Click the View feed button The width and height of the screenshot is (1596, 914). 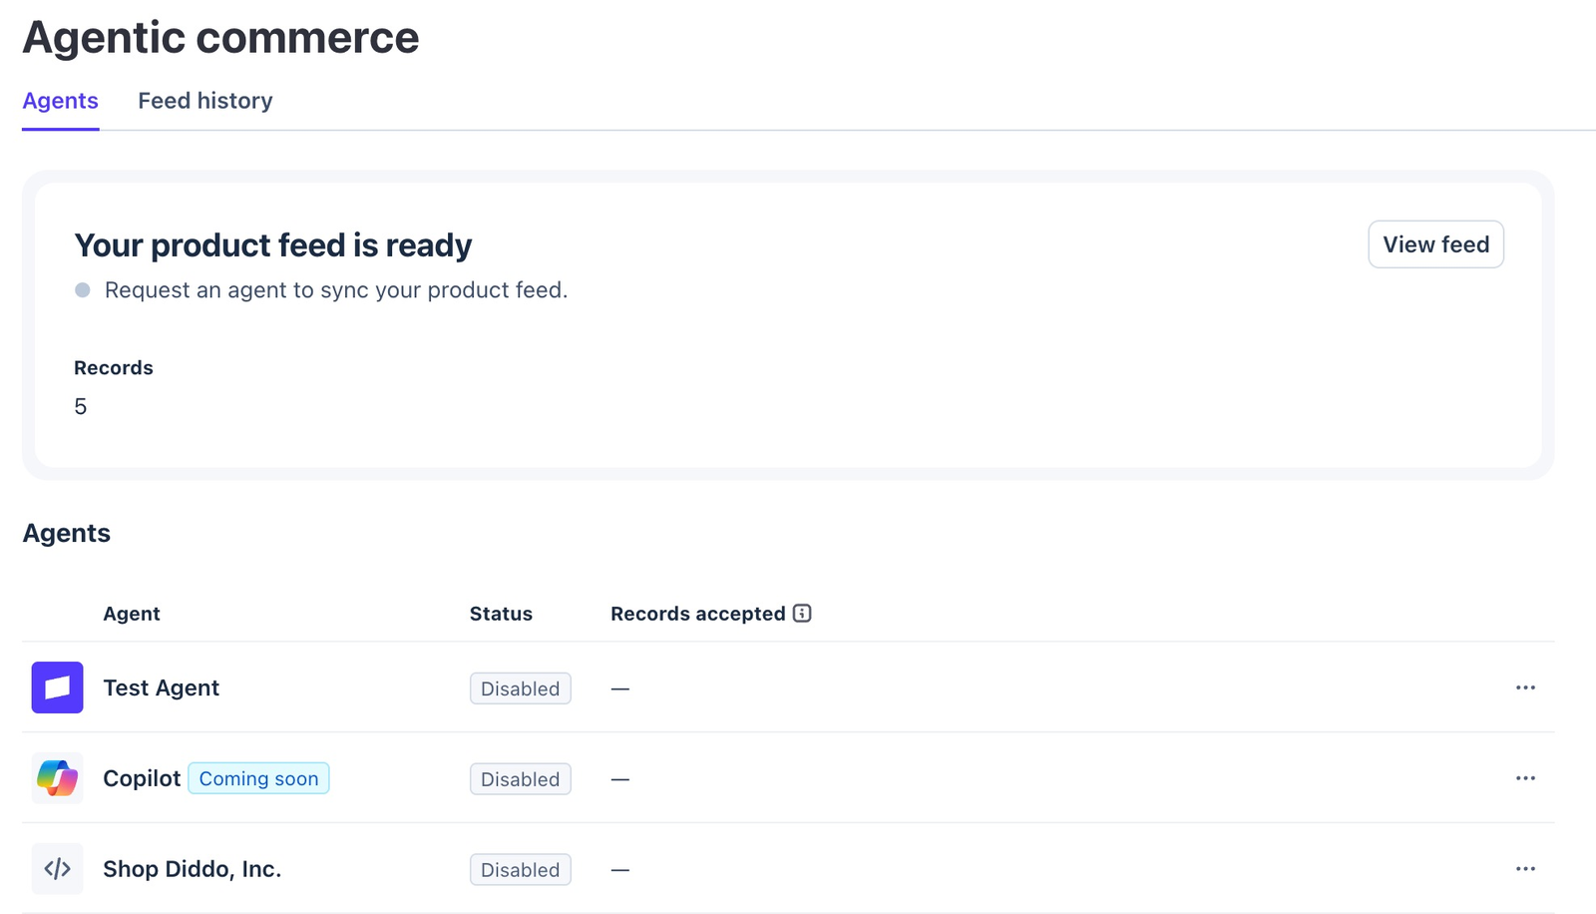[x=1435, y=244]
